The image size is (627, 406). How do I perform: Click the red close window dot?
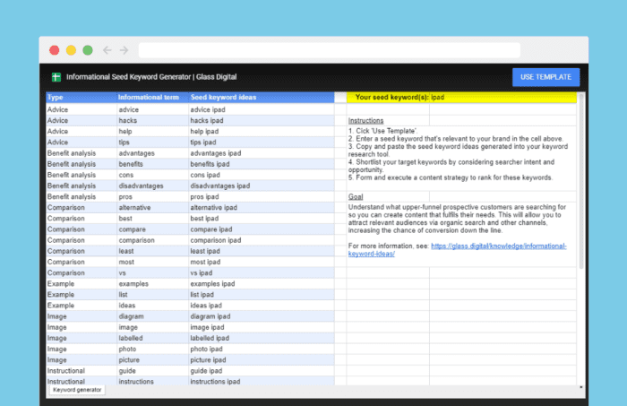[x=55, y=50]
